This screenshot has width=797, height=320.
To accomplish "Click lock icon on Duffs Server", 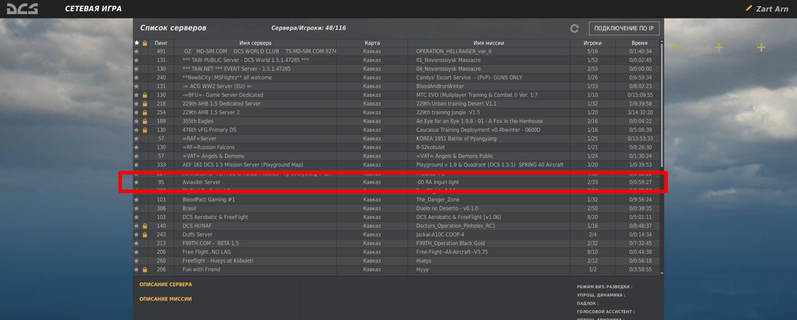I will [x=145, y=235].
